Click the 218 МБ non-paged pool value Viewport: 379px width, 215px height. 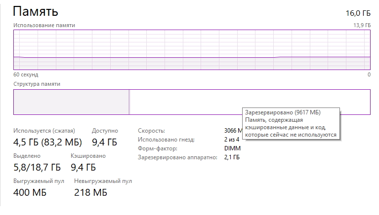[90, 192]
